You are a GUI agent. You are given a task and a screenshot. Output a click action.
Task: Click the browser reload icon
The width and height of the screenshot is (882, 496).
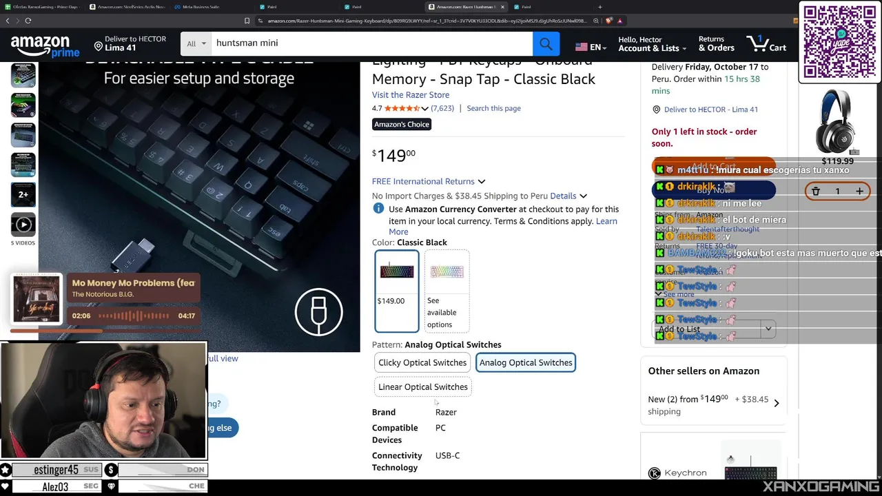pyautogui.click(x=28, y=21)
